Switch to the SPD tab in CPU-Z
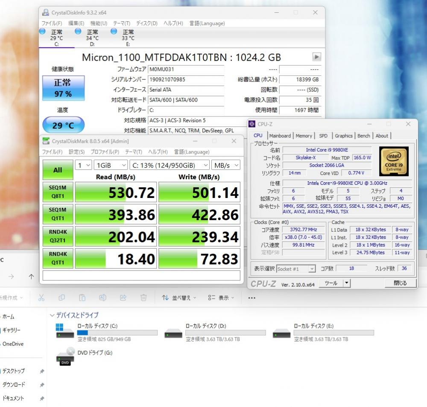This screenshot has width=427, height=407. 323,136
